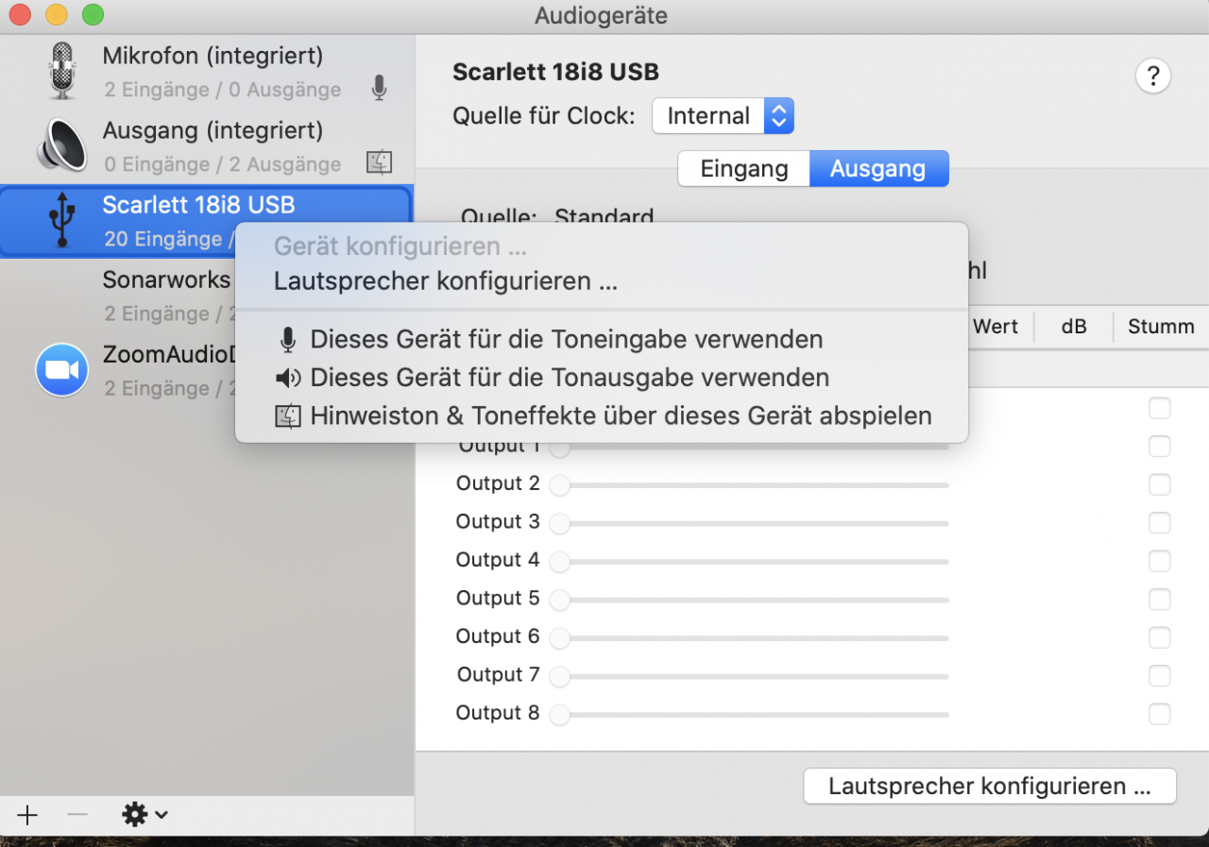Select the integrated speaker output icon
Screen dimensions: 1209x847
62,144
